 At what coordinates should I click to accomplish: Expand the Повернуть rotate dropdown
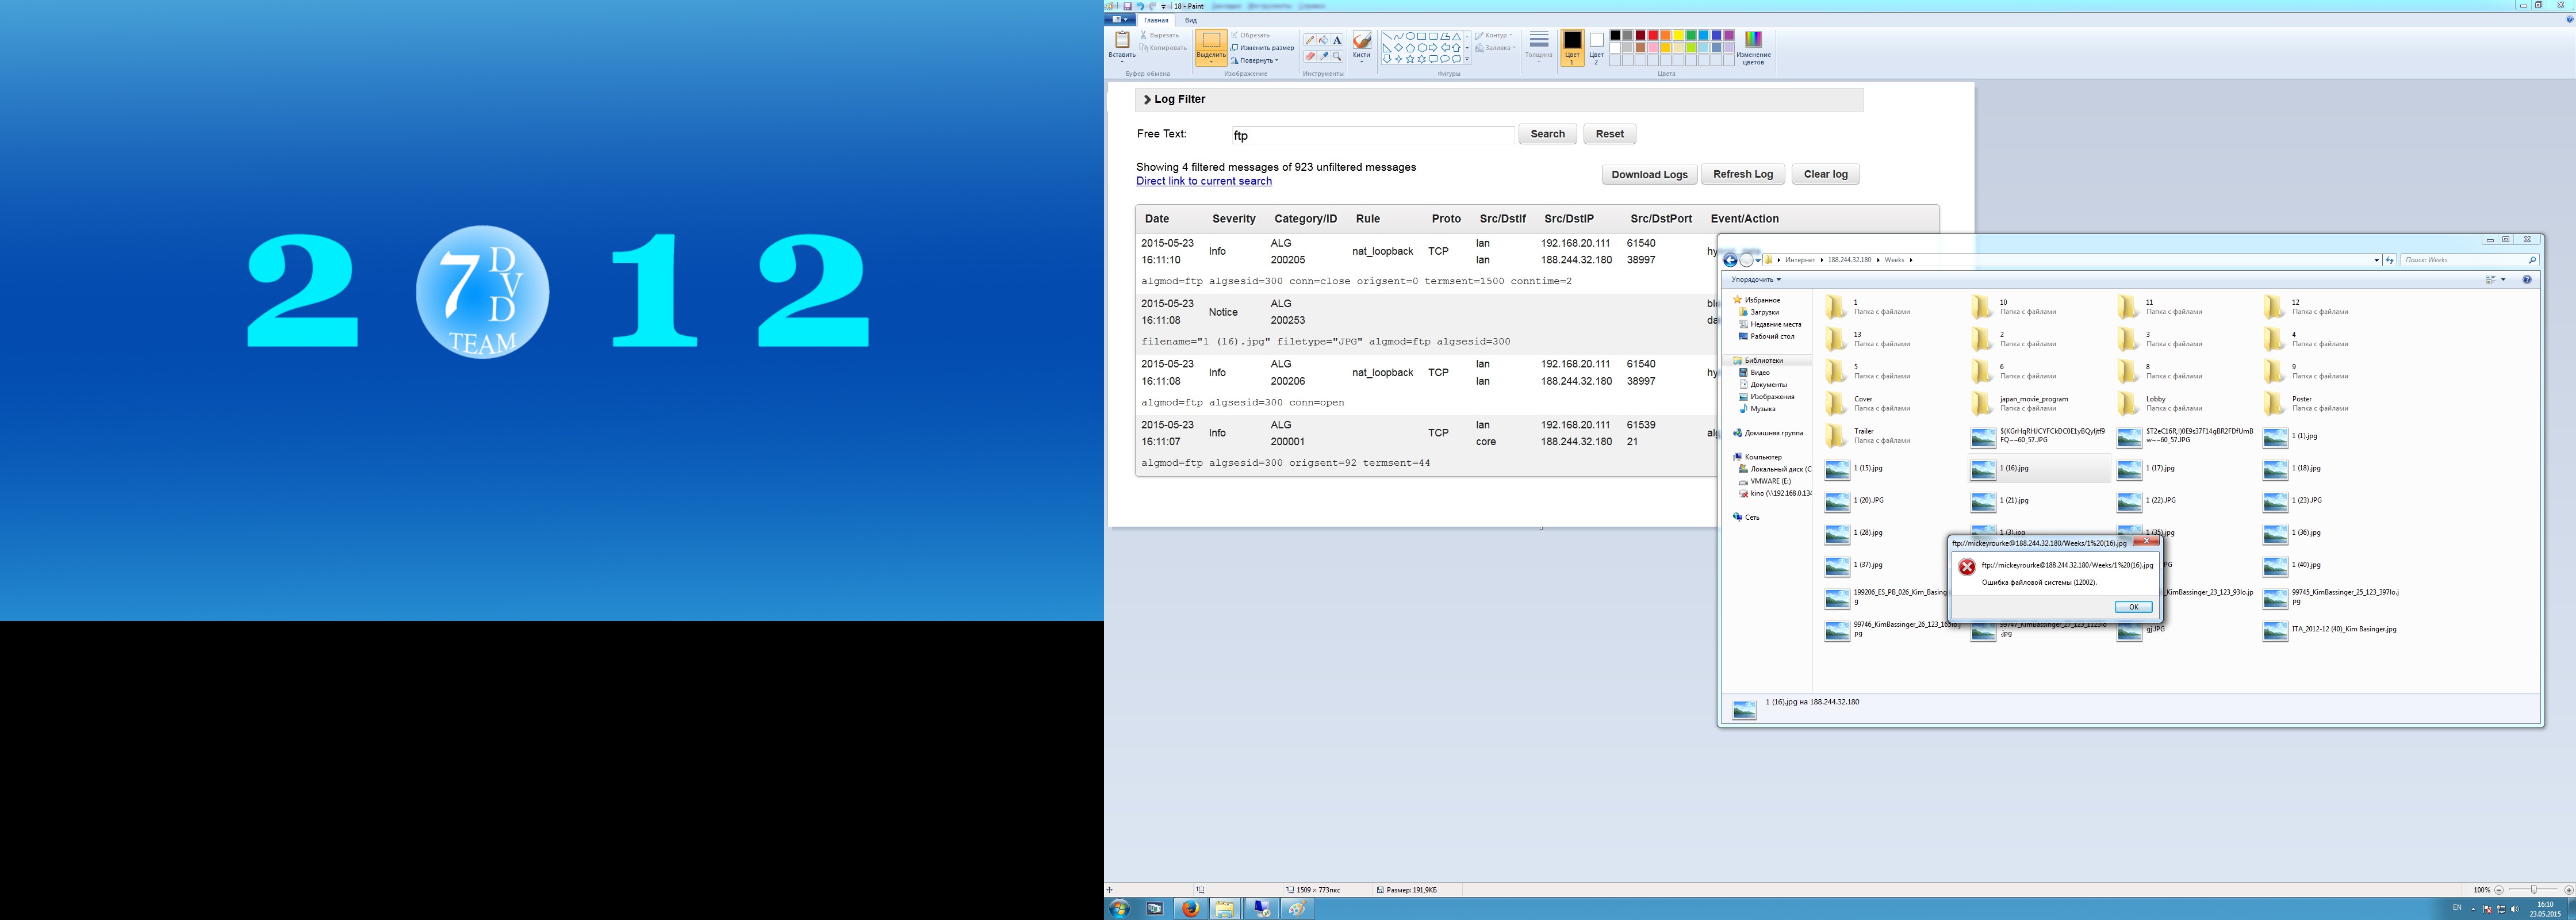(x=1260, y=60)
